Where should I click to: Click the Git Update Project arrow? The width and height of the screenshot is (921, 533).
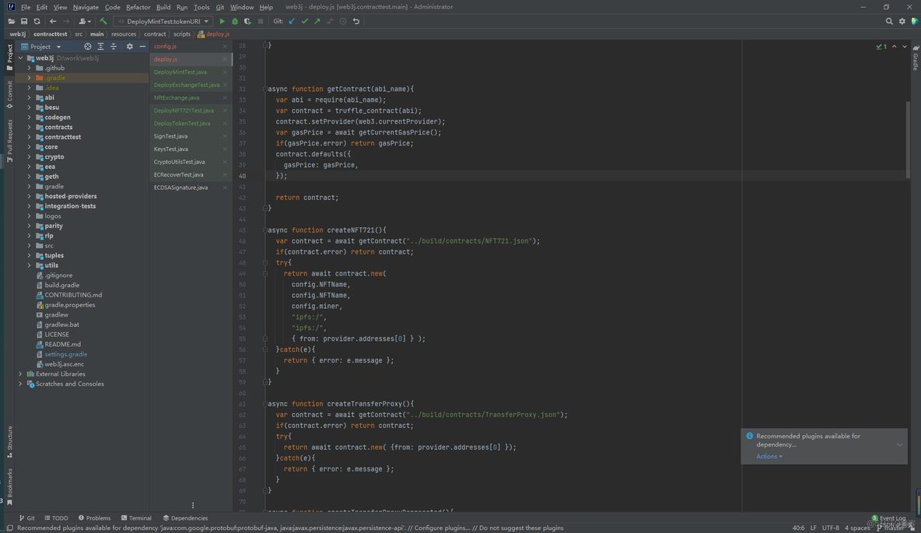click(292, 21)
